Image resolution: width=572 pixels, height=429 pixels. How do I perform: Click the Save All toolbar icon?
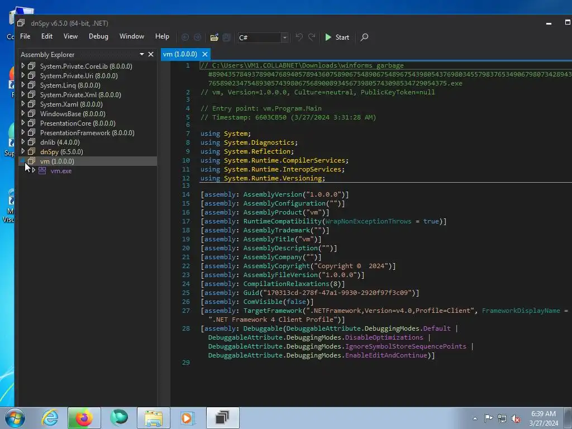tap(227, 37)
